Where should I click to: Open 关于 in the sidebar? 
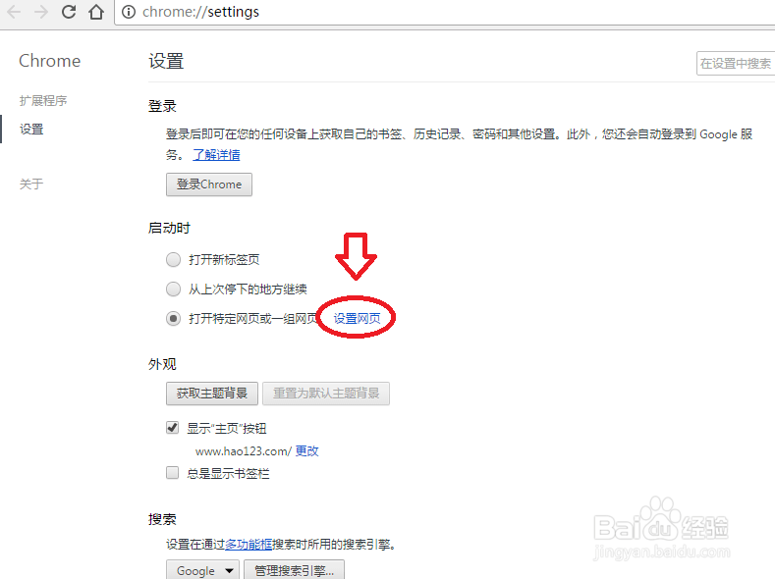(31, 184)
